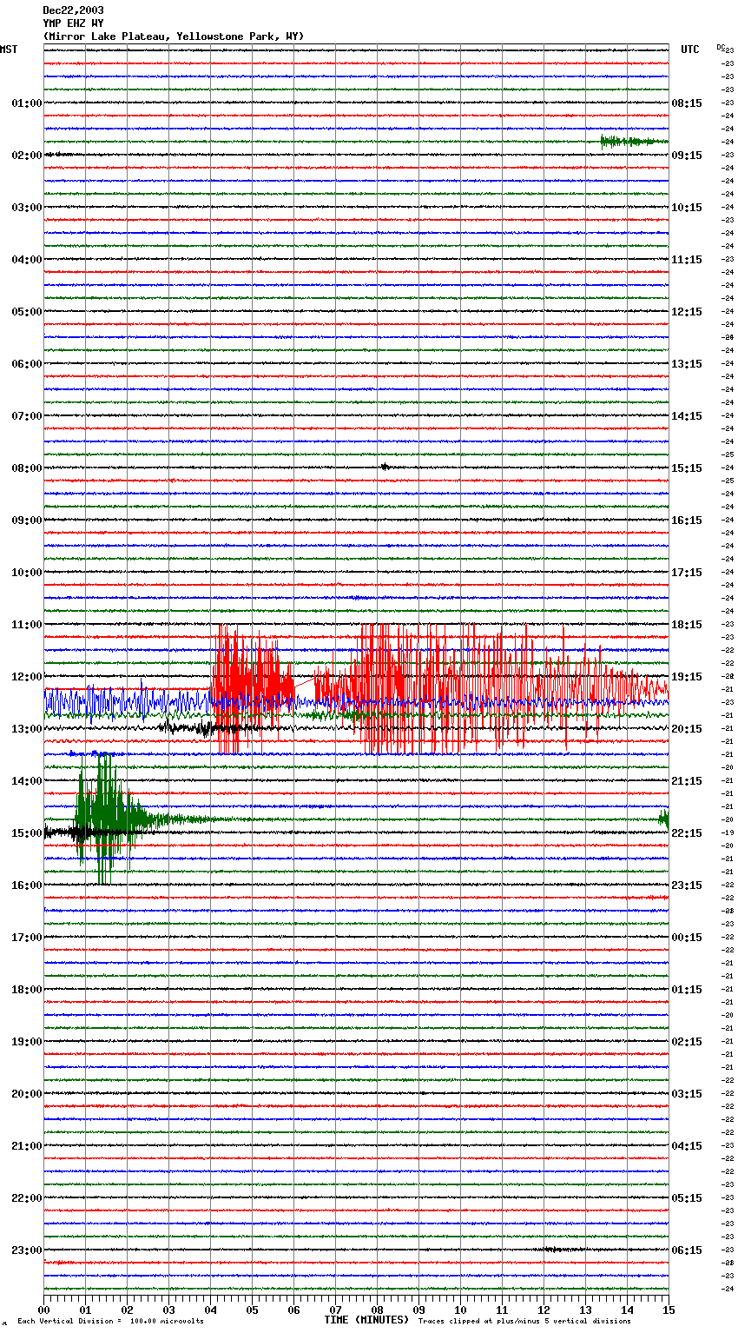The width and height of the screenshot is (738, 1333).
Task: Click the "UTC" axis header
Action: [x=690, y=50]
